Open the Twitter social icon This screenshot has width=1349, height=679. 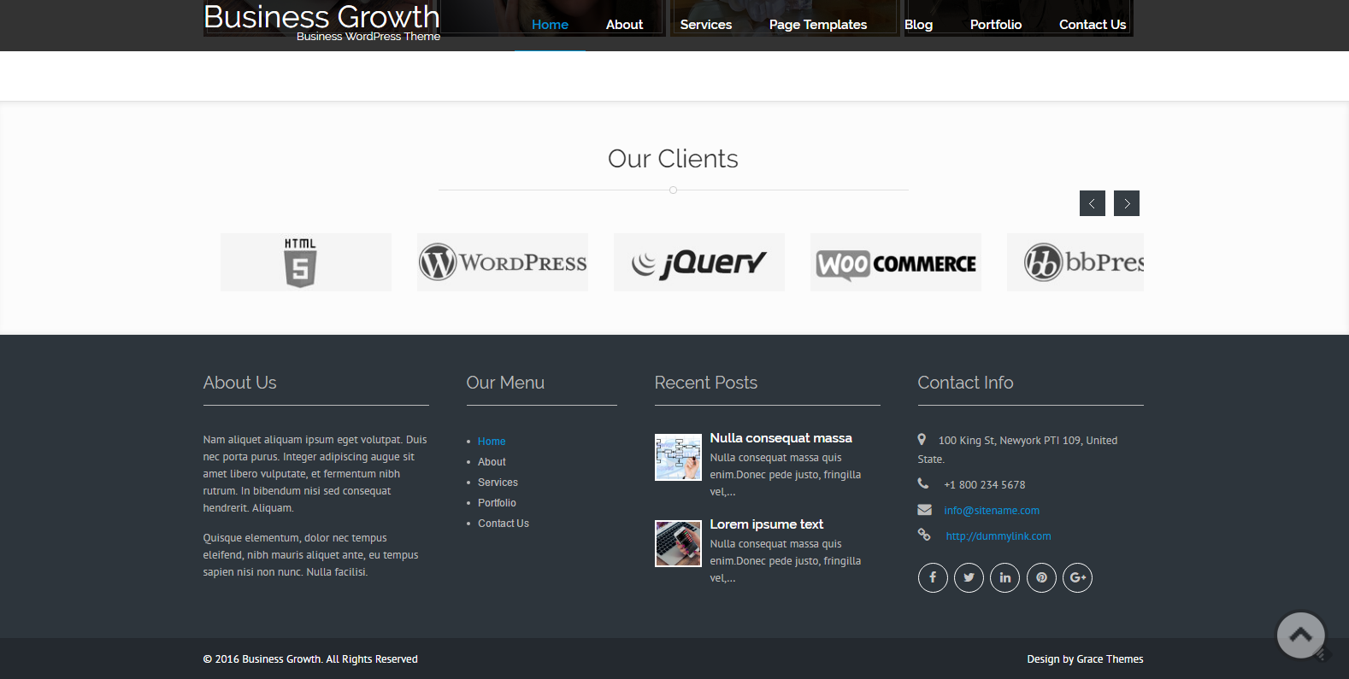(x=969, y=578)
